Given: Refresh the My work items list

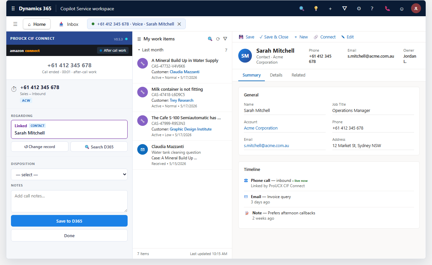Looking at the screenshot, I should click(x=218, y=39).
